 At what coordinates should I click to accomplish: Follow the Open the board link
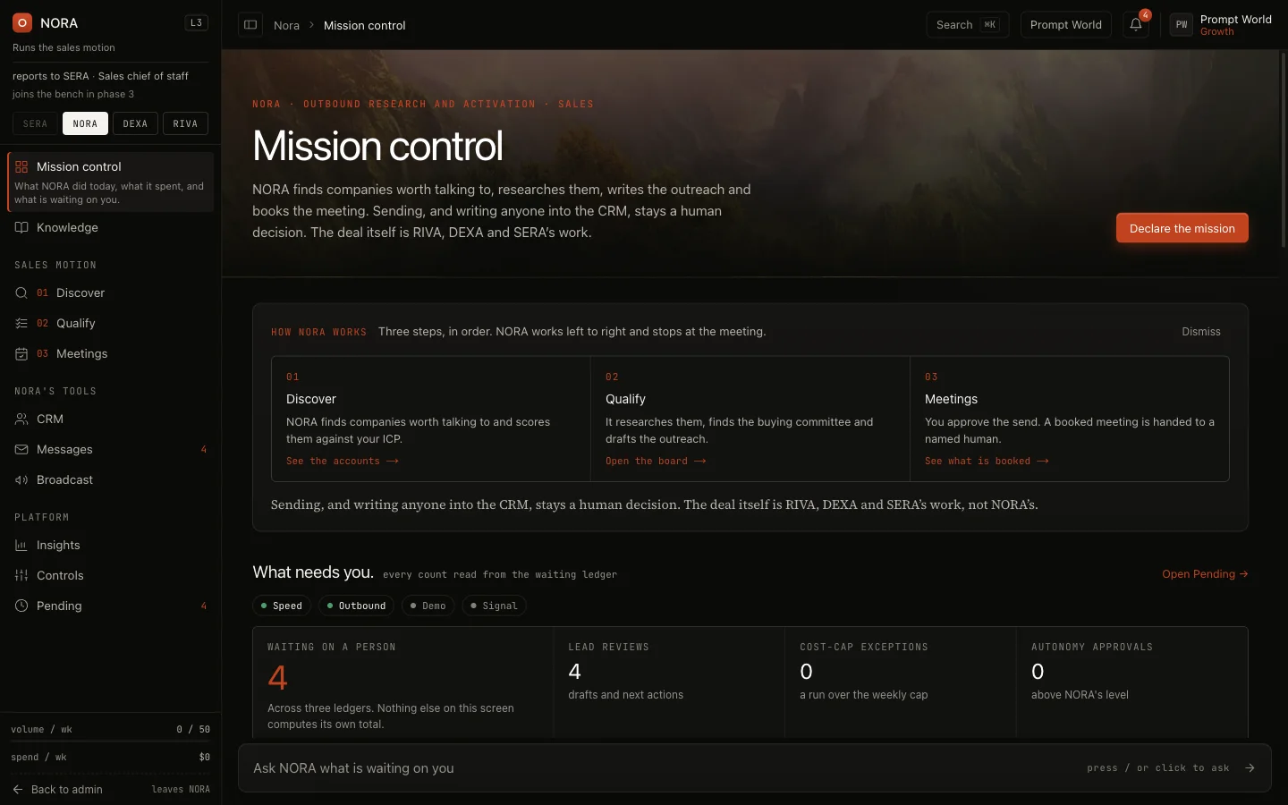[656, 462]
